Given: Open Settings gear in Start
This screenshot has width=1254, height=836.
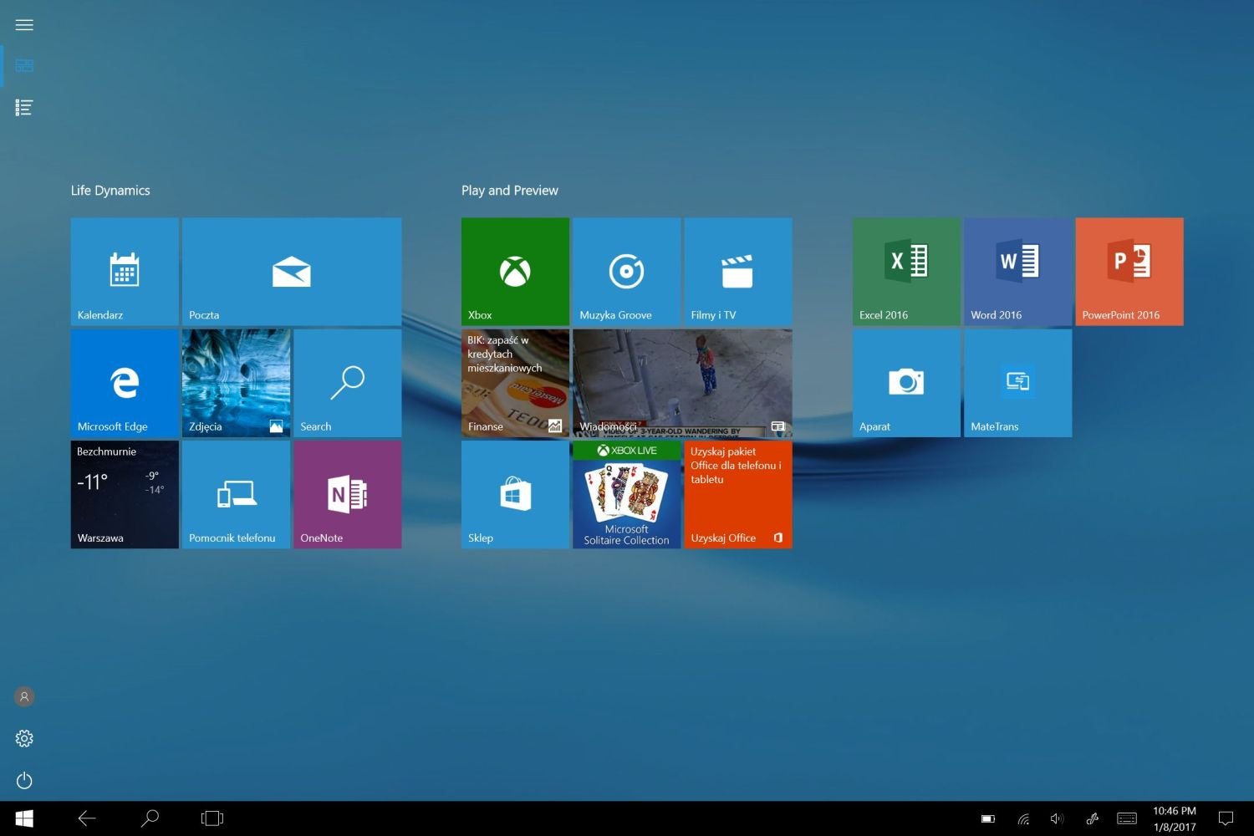Looking at the screenshot, I should pyautogui.click(x=24, y=738).
